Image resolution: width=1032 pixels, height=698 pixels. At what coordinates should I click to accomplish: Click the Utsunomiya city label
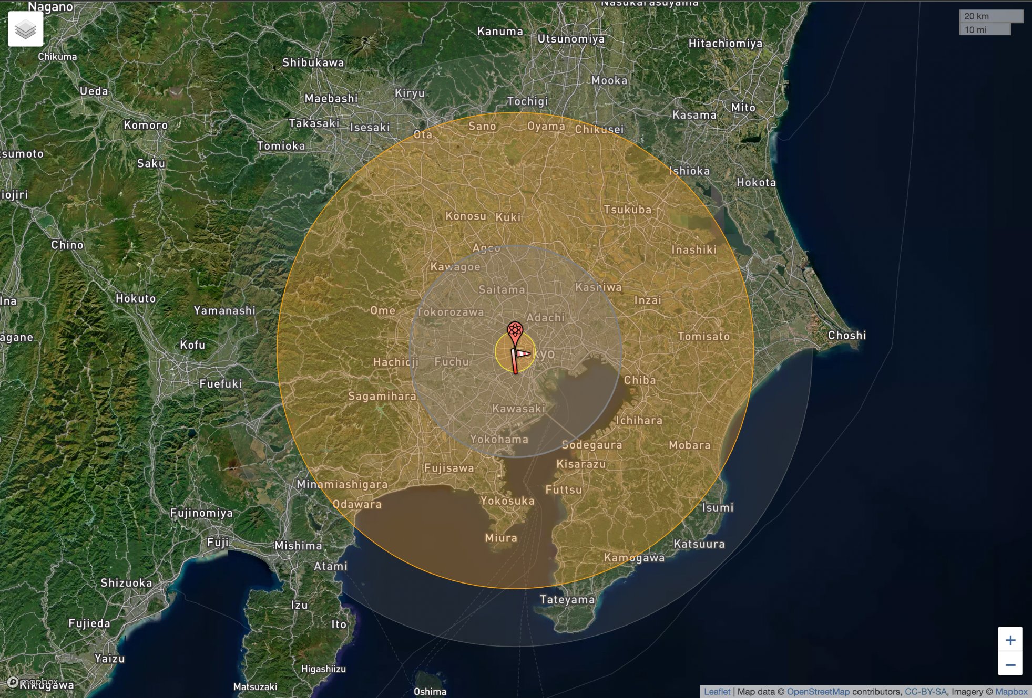point(571,39)
